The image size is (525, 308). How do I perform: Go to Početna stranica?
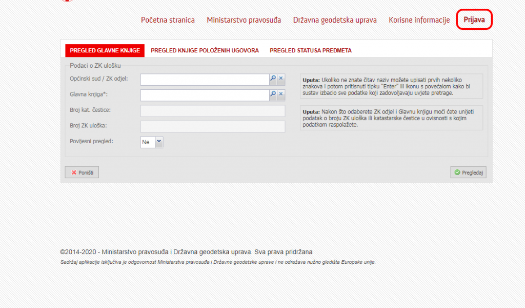coord(168,20)
